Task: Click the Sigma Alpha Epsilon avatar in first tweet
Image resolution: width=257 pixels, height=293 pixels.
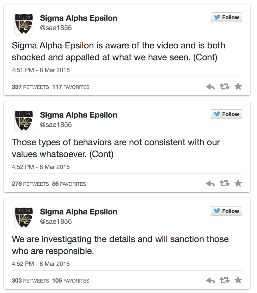Action: coord(24,23)
